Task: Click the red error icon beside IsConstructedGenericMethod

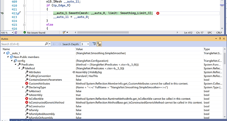Action: coord(27,103)
